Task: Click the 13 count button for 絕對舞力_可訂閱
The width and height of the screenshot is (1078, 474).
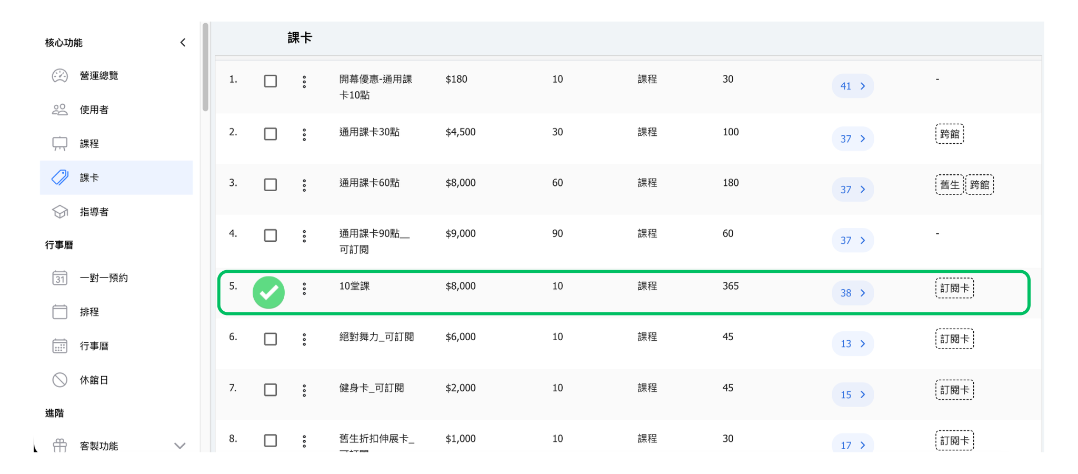Action: [x=852, y=344]
